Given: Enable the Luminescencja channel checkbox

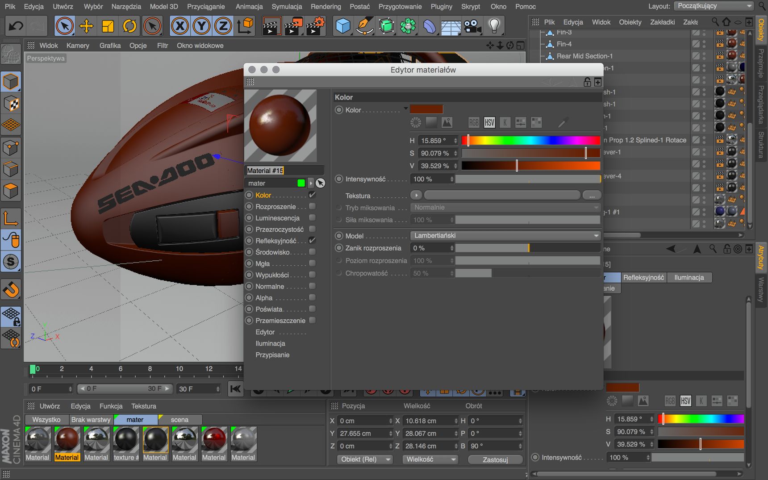Looking at the screenshot, I should click(x=312, y=217).
